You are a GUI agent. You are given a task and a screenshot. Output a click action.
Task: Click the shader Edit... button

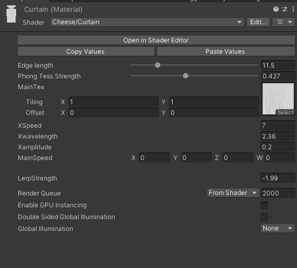(258, 22)
